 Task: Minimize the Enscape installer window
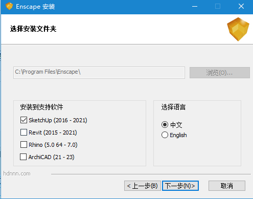195,7
